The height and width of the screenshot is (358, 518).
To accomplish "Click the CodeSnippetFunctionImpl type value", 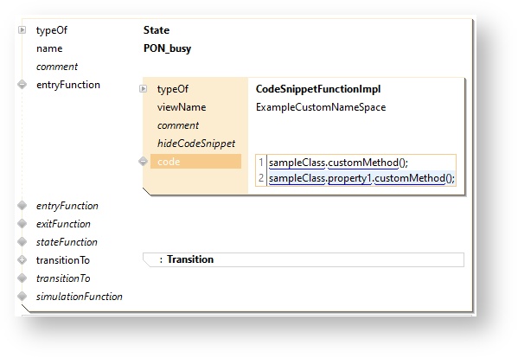I will coord(318,89).
